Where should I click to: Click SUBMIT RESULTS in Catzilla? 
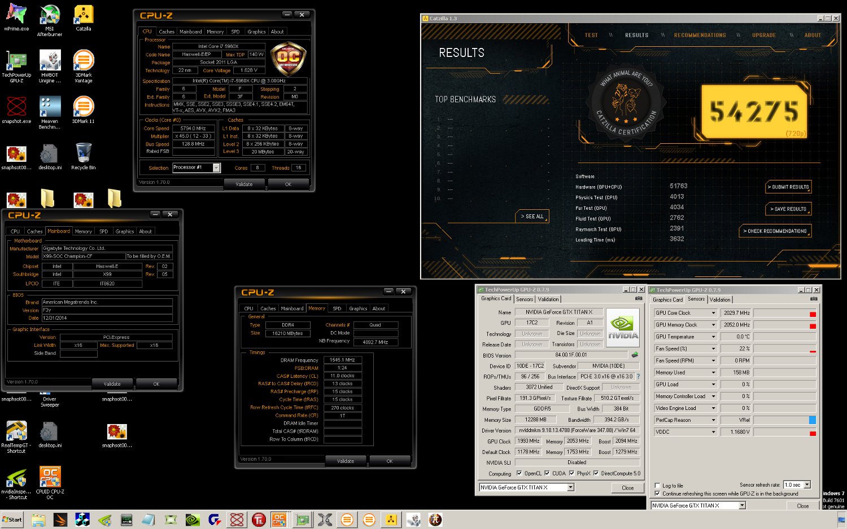pos(788,187)
